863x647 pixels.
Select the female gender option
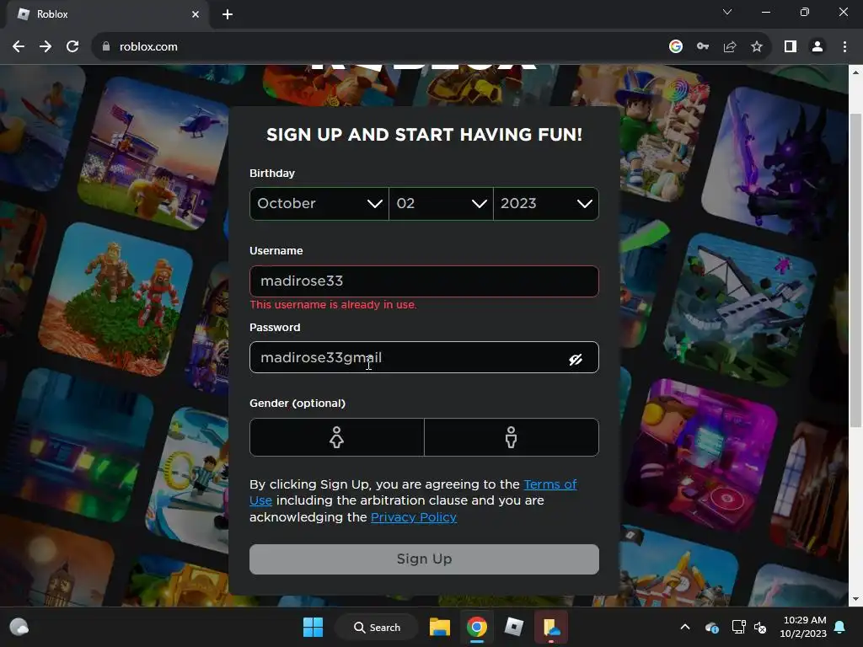tap(337, 437)
